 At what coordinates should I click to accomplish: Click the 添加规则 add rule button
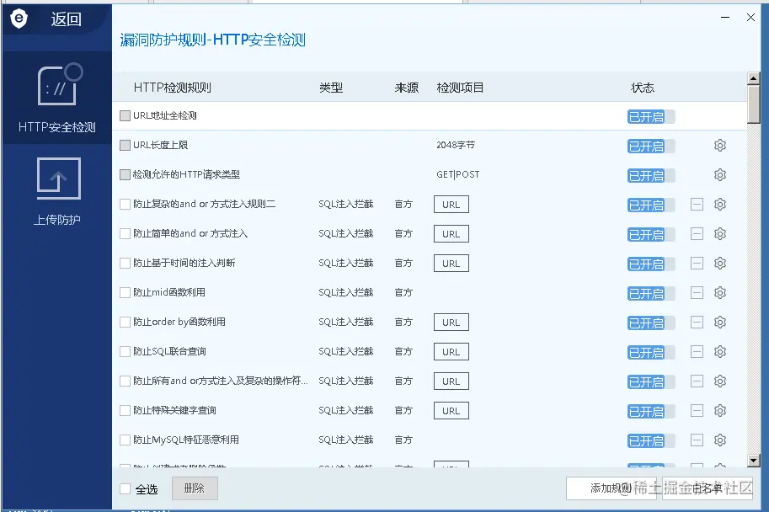coord(613,488)
